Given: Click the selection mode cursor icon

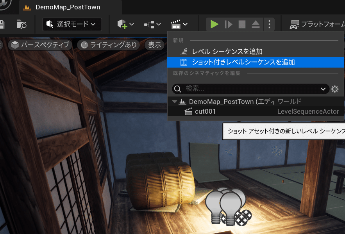Looking at the screenshot, I should pyautogui.click(x=50, y=24).
